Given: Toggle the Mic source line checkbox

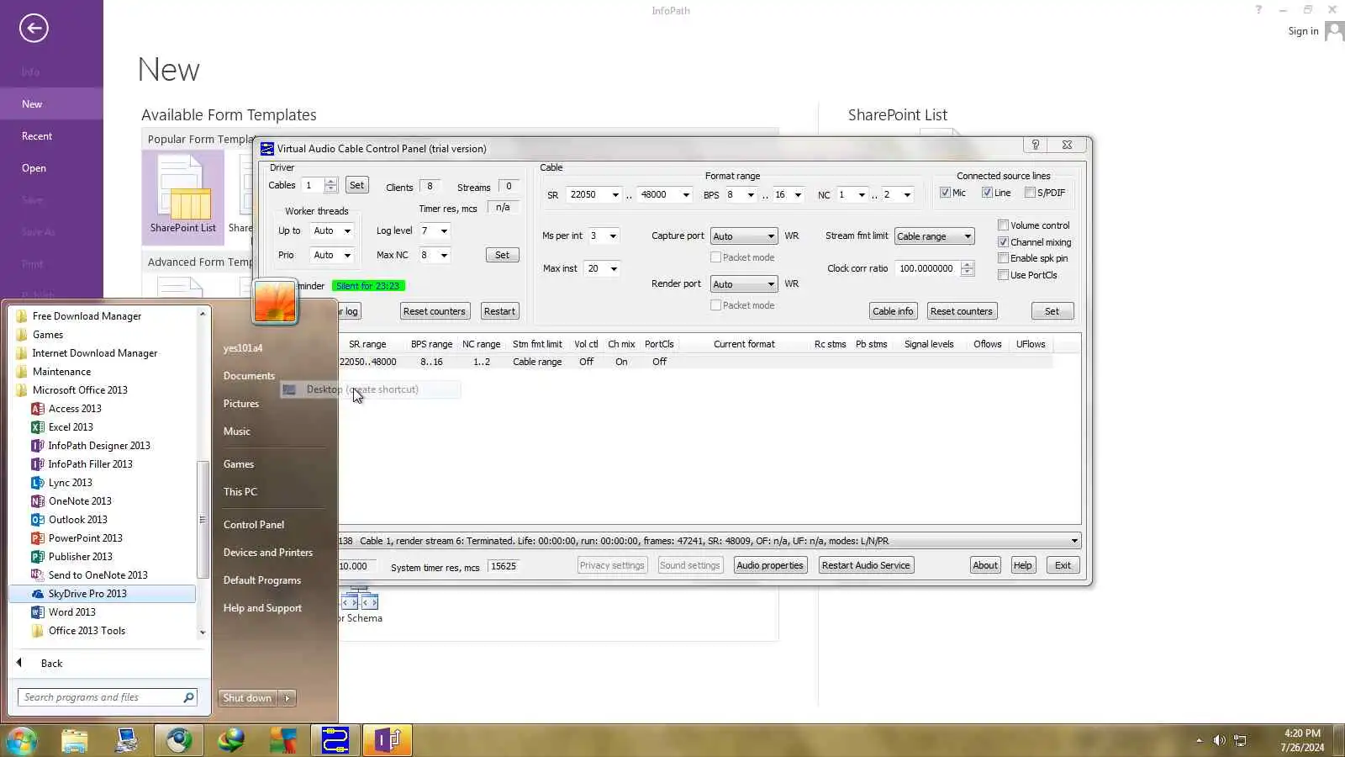Looking at the screenshot, I should pyautogui.click(x=945, y=193).
